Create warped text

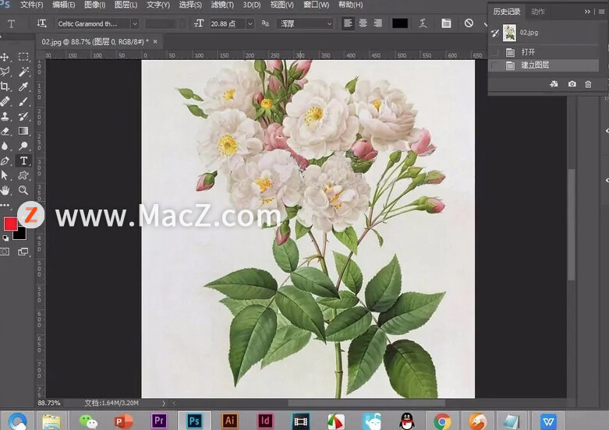pos(423,23)
